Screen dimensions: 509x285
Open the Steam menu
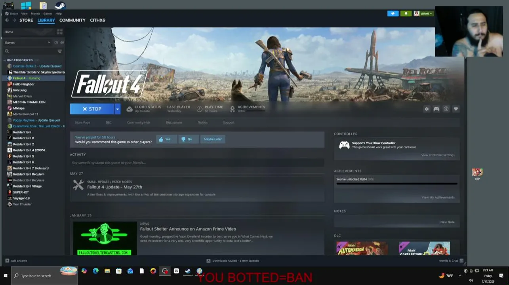tap(14, 13)
